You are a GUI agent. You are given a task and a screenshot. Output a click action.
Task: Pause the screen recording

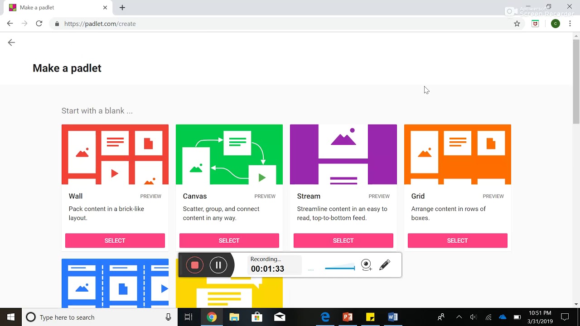pos(218,265)
